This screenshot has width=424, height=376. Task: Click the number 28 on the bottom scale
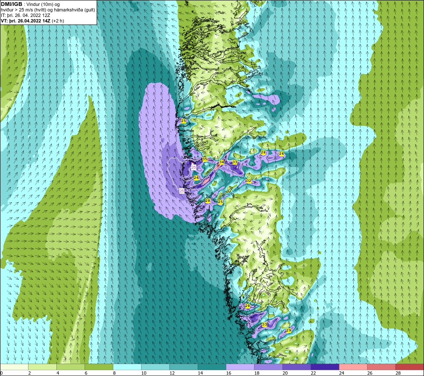point(398,373)
